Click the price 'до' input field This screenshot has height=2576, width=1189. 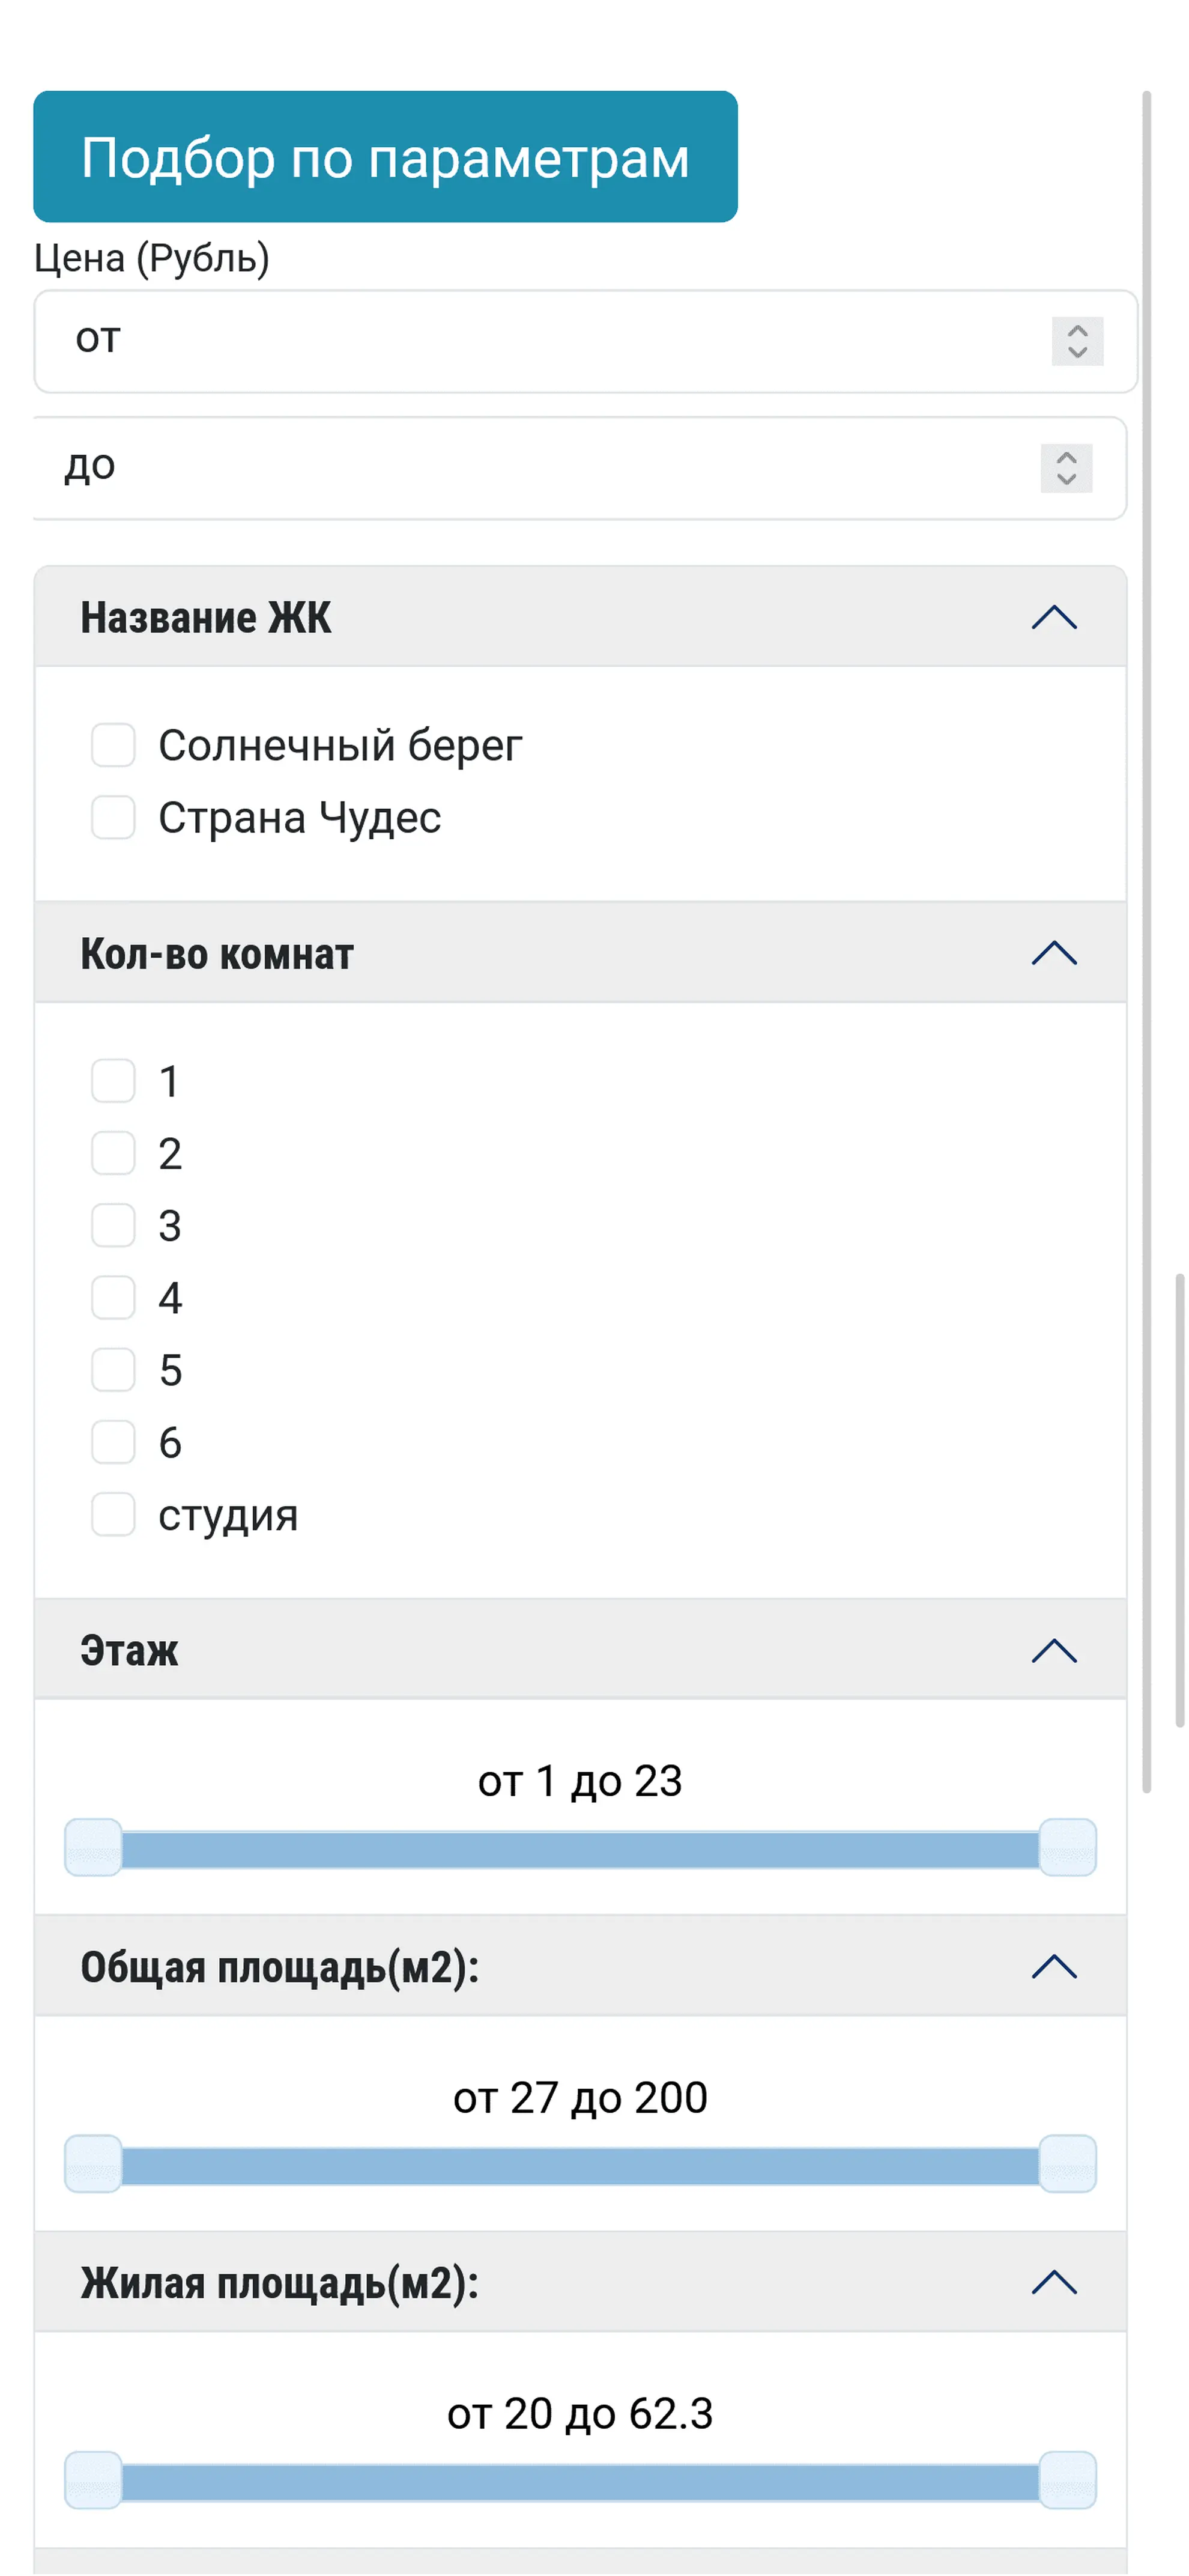(540, 467)
